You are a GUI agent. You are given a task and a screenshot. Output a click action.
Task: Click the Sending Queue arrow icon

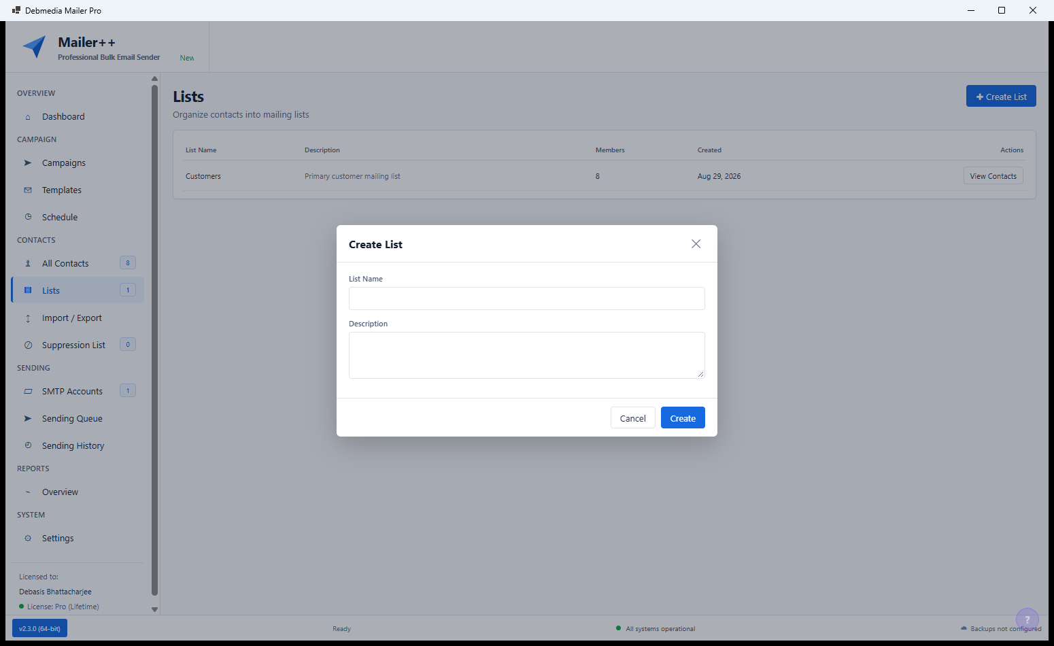point(28,419)
